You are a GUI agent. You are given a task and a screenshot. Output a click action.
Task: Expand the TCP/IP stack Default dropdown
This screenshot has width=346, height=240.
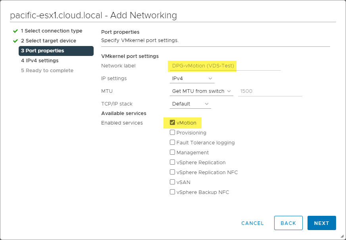point(190,104)
